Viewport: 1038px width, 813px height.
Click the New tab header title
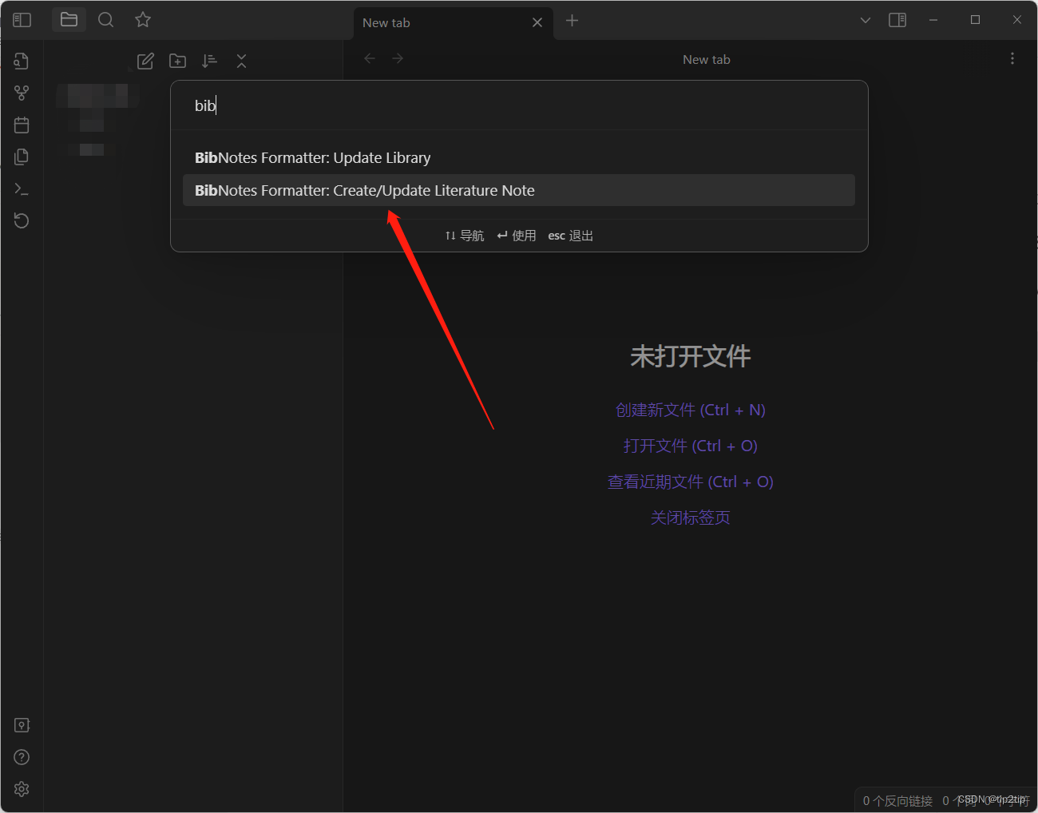coord(707,59)
